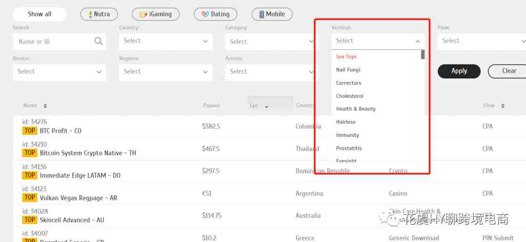
Task: Switch to the Mobile filter
Action: [x=272, y=14]
